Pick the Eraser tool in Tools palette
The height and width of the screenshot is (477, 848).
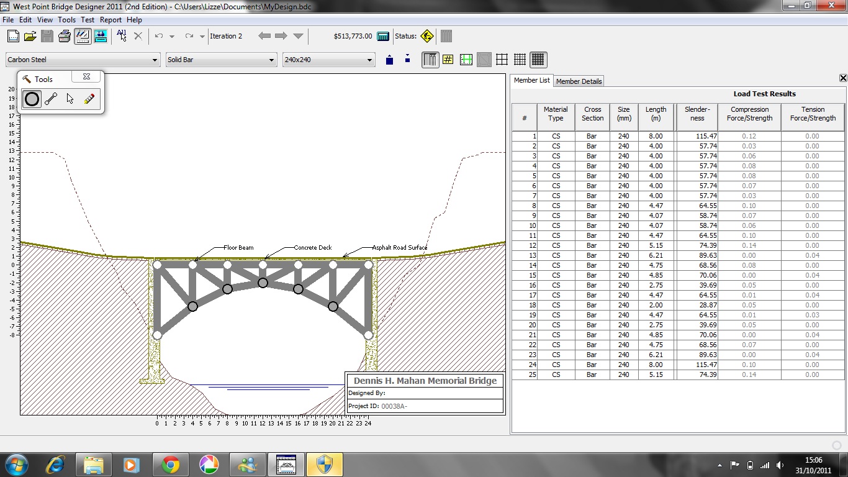point(89,99)
